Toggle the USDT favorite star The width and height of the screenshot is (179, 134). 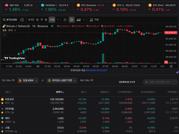pos(2,122)
